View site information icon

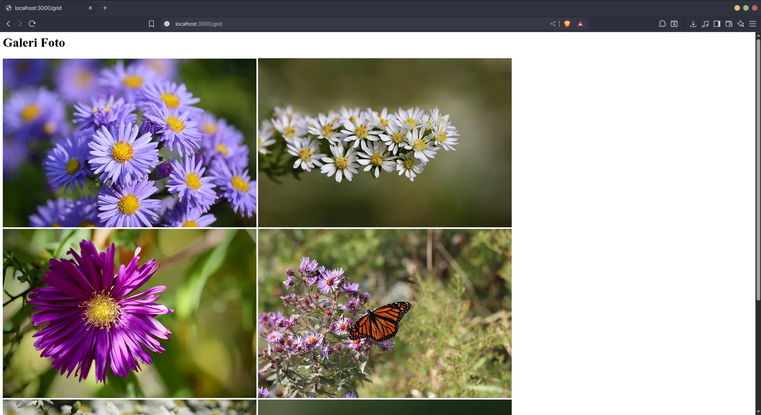[167, 24]
